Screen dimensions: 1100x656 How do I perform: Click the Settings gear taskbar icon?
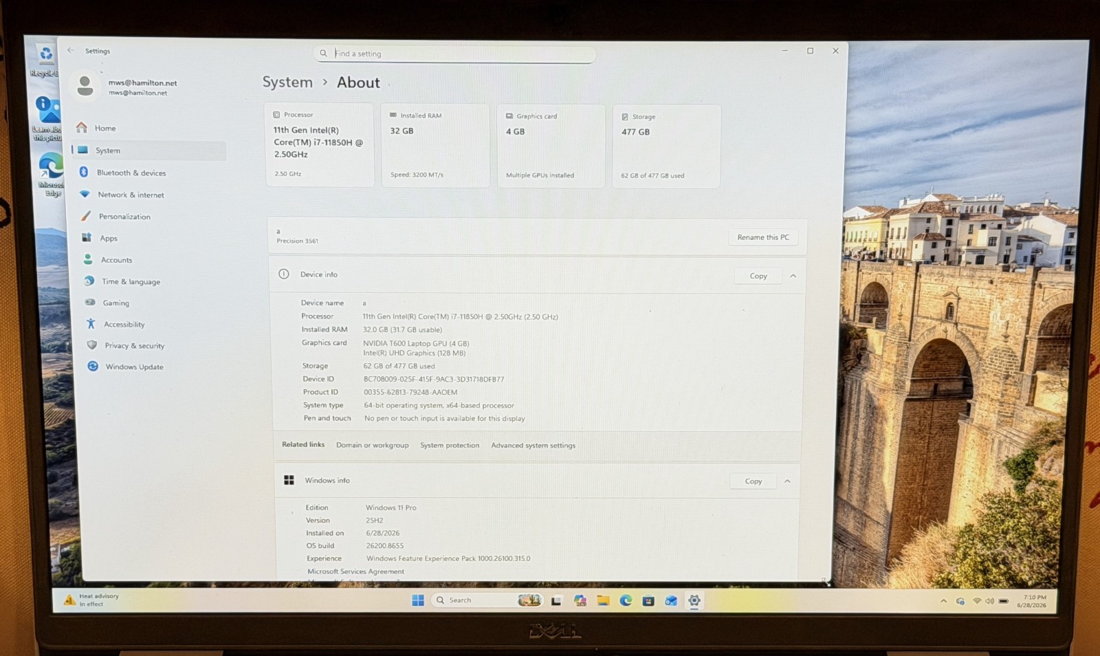tap(694, 601)
